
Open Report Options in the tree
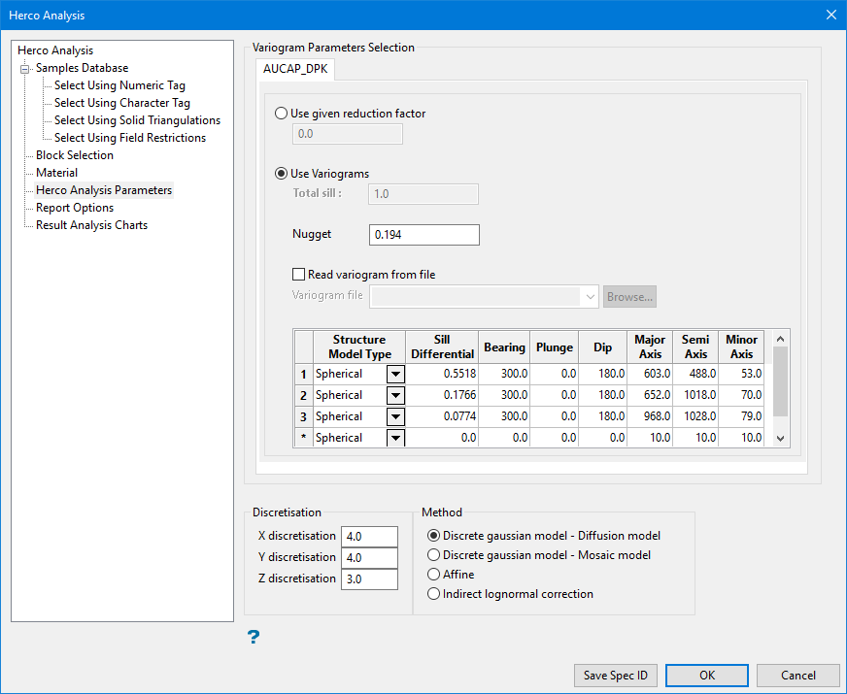click(75, 208)
